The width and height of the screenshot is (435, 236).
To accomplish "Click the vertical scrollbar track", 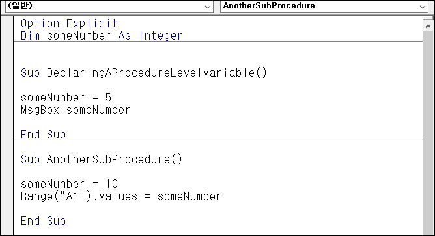I will [x=428, y=133].
